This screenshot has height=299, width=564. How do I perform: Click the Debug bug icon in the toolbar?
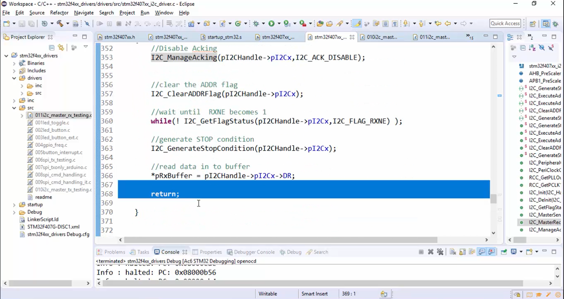(x=256, y=24)
